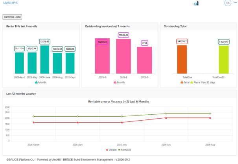Click the Vacant point at 2026-May
This screenshot has width=238, height=164.
(x=122, y=122)
